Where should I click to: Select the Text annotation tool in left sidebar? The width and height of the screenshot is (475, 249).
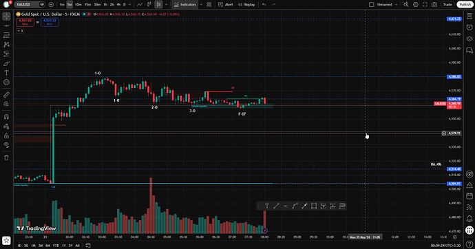[x=6, y=73]
